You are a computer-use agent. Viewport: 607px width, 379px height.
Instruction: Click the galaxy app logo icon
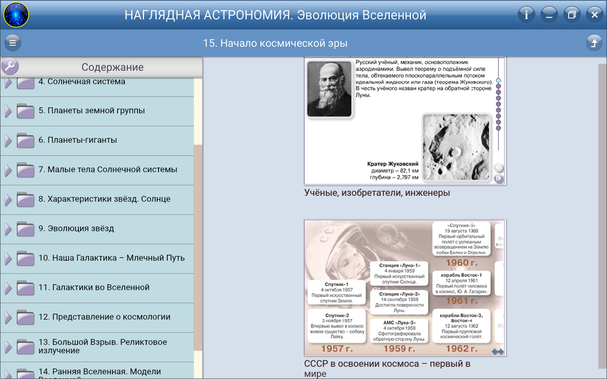15,14
